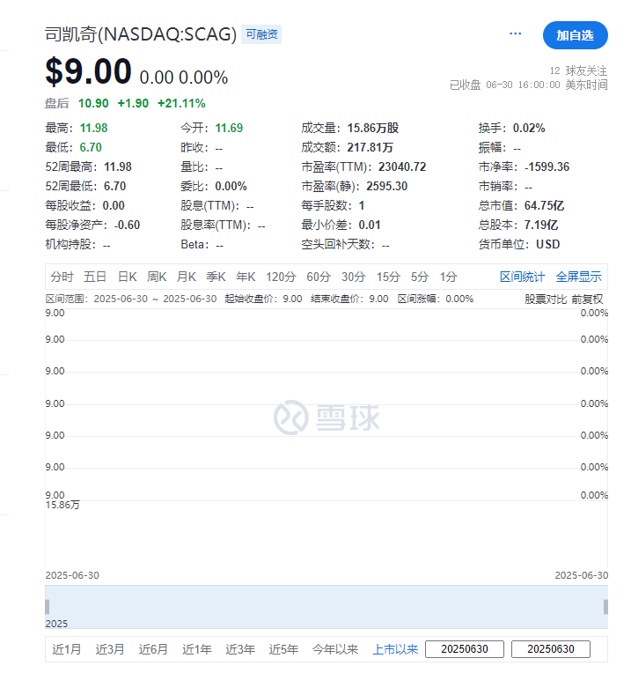Open the three-dot more options menu
Screen dimensions: 631x673
tap(515, 33)
